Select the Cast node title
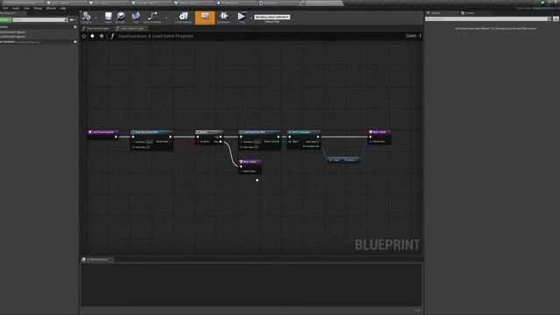560x315 pixels. click(x=304, y=132)
